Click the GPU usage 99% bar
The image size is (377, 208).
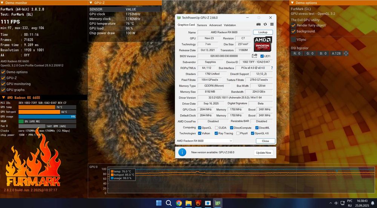click(x=48, y=117)
